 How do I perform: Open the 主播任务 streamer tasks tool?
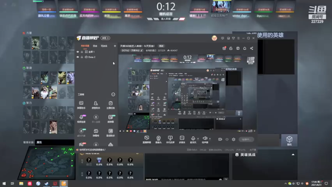point(110,105)
